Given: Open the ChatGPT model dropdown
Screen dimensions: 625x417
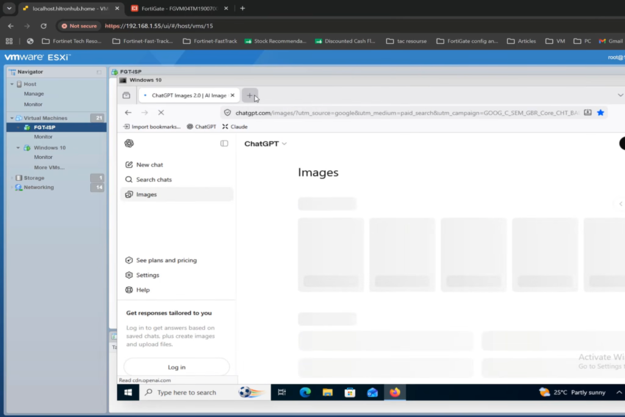Looking at the screenshot, I should click(266, 144).
